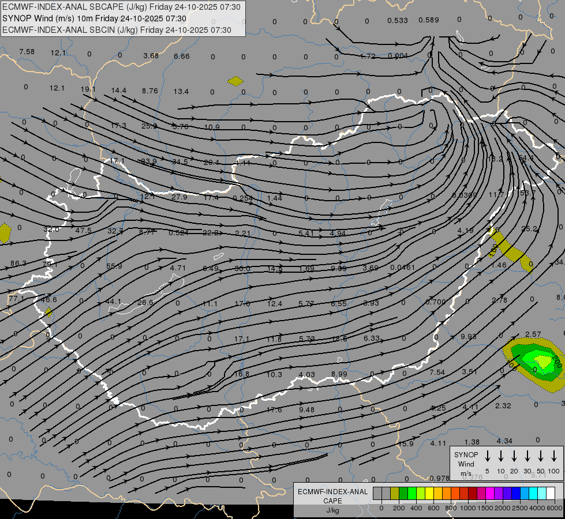
Task: Click the wind arrow above the 50 label
Action: point(541,456)
